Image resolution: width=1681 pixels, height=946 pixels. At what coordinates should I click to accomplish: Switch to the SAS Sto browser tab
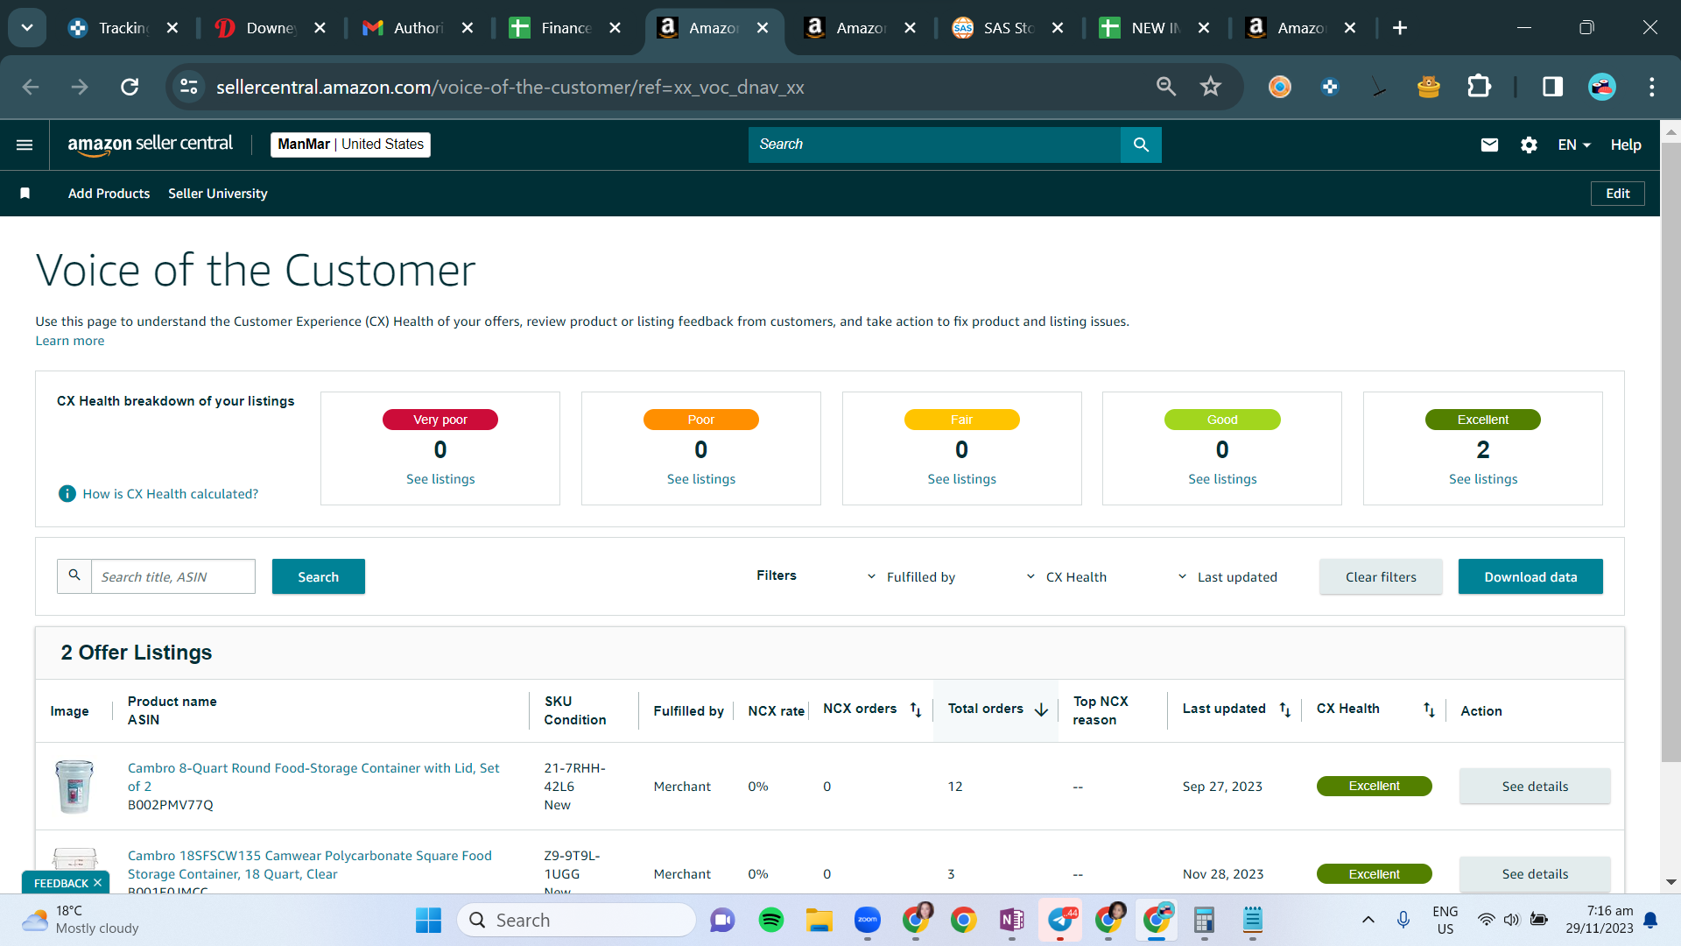point(1009,28)
